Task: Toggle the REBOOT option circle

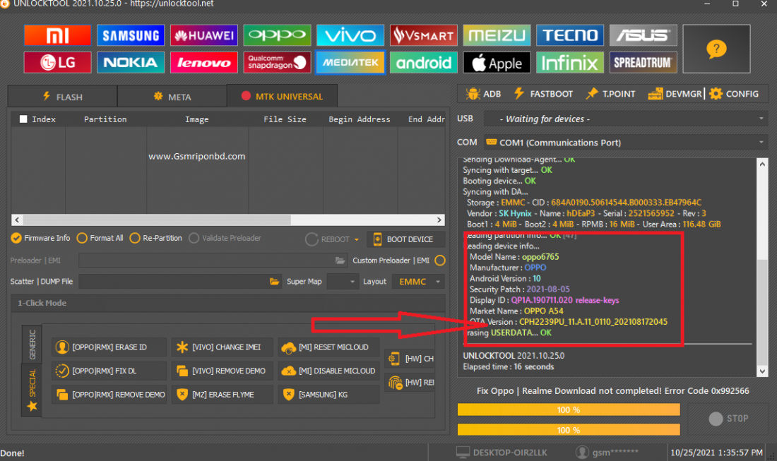Action: [312, 239]
